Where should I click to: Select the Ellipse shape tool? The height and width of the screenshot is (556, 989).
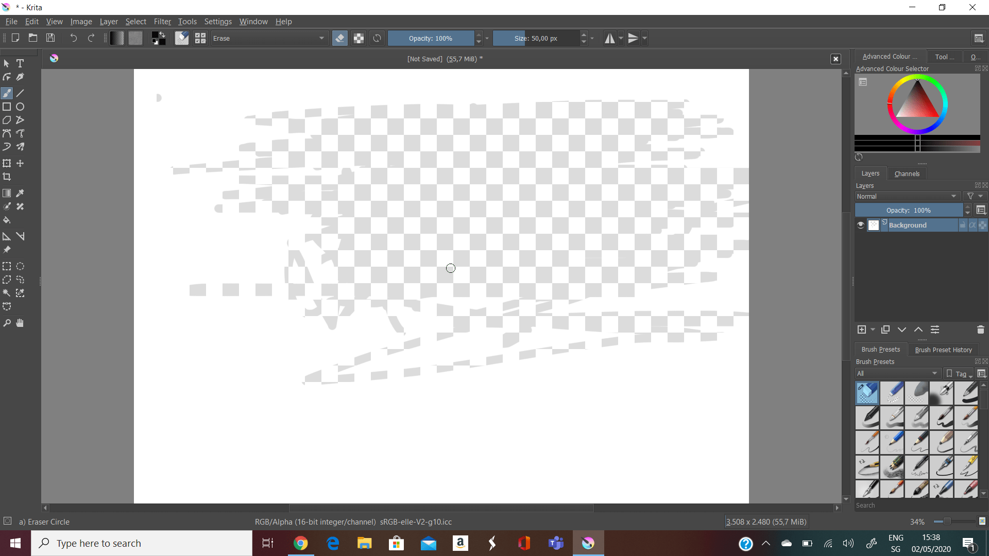coord(20,107)
